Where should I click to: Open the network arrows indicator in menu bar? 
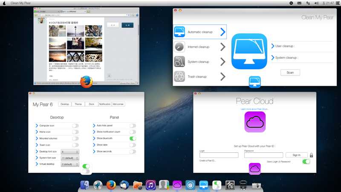coord(308,3)
